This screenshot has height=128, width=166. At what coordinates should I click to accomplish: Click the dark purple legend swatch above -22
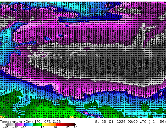tap(15, 125)
